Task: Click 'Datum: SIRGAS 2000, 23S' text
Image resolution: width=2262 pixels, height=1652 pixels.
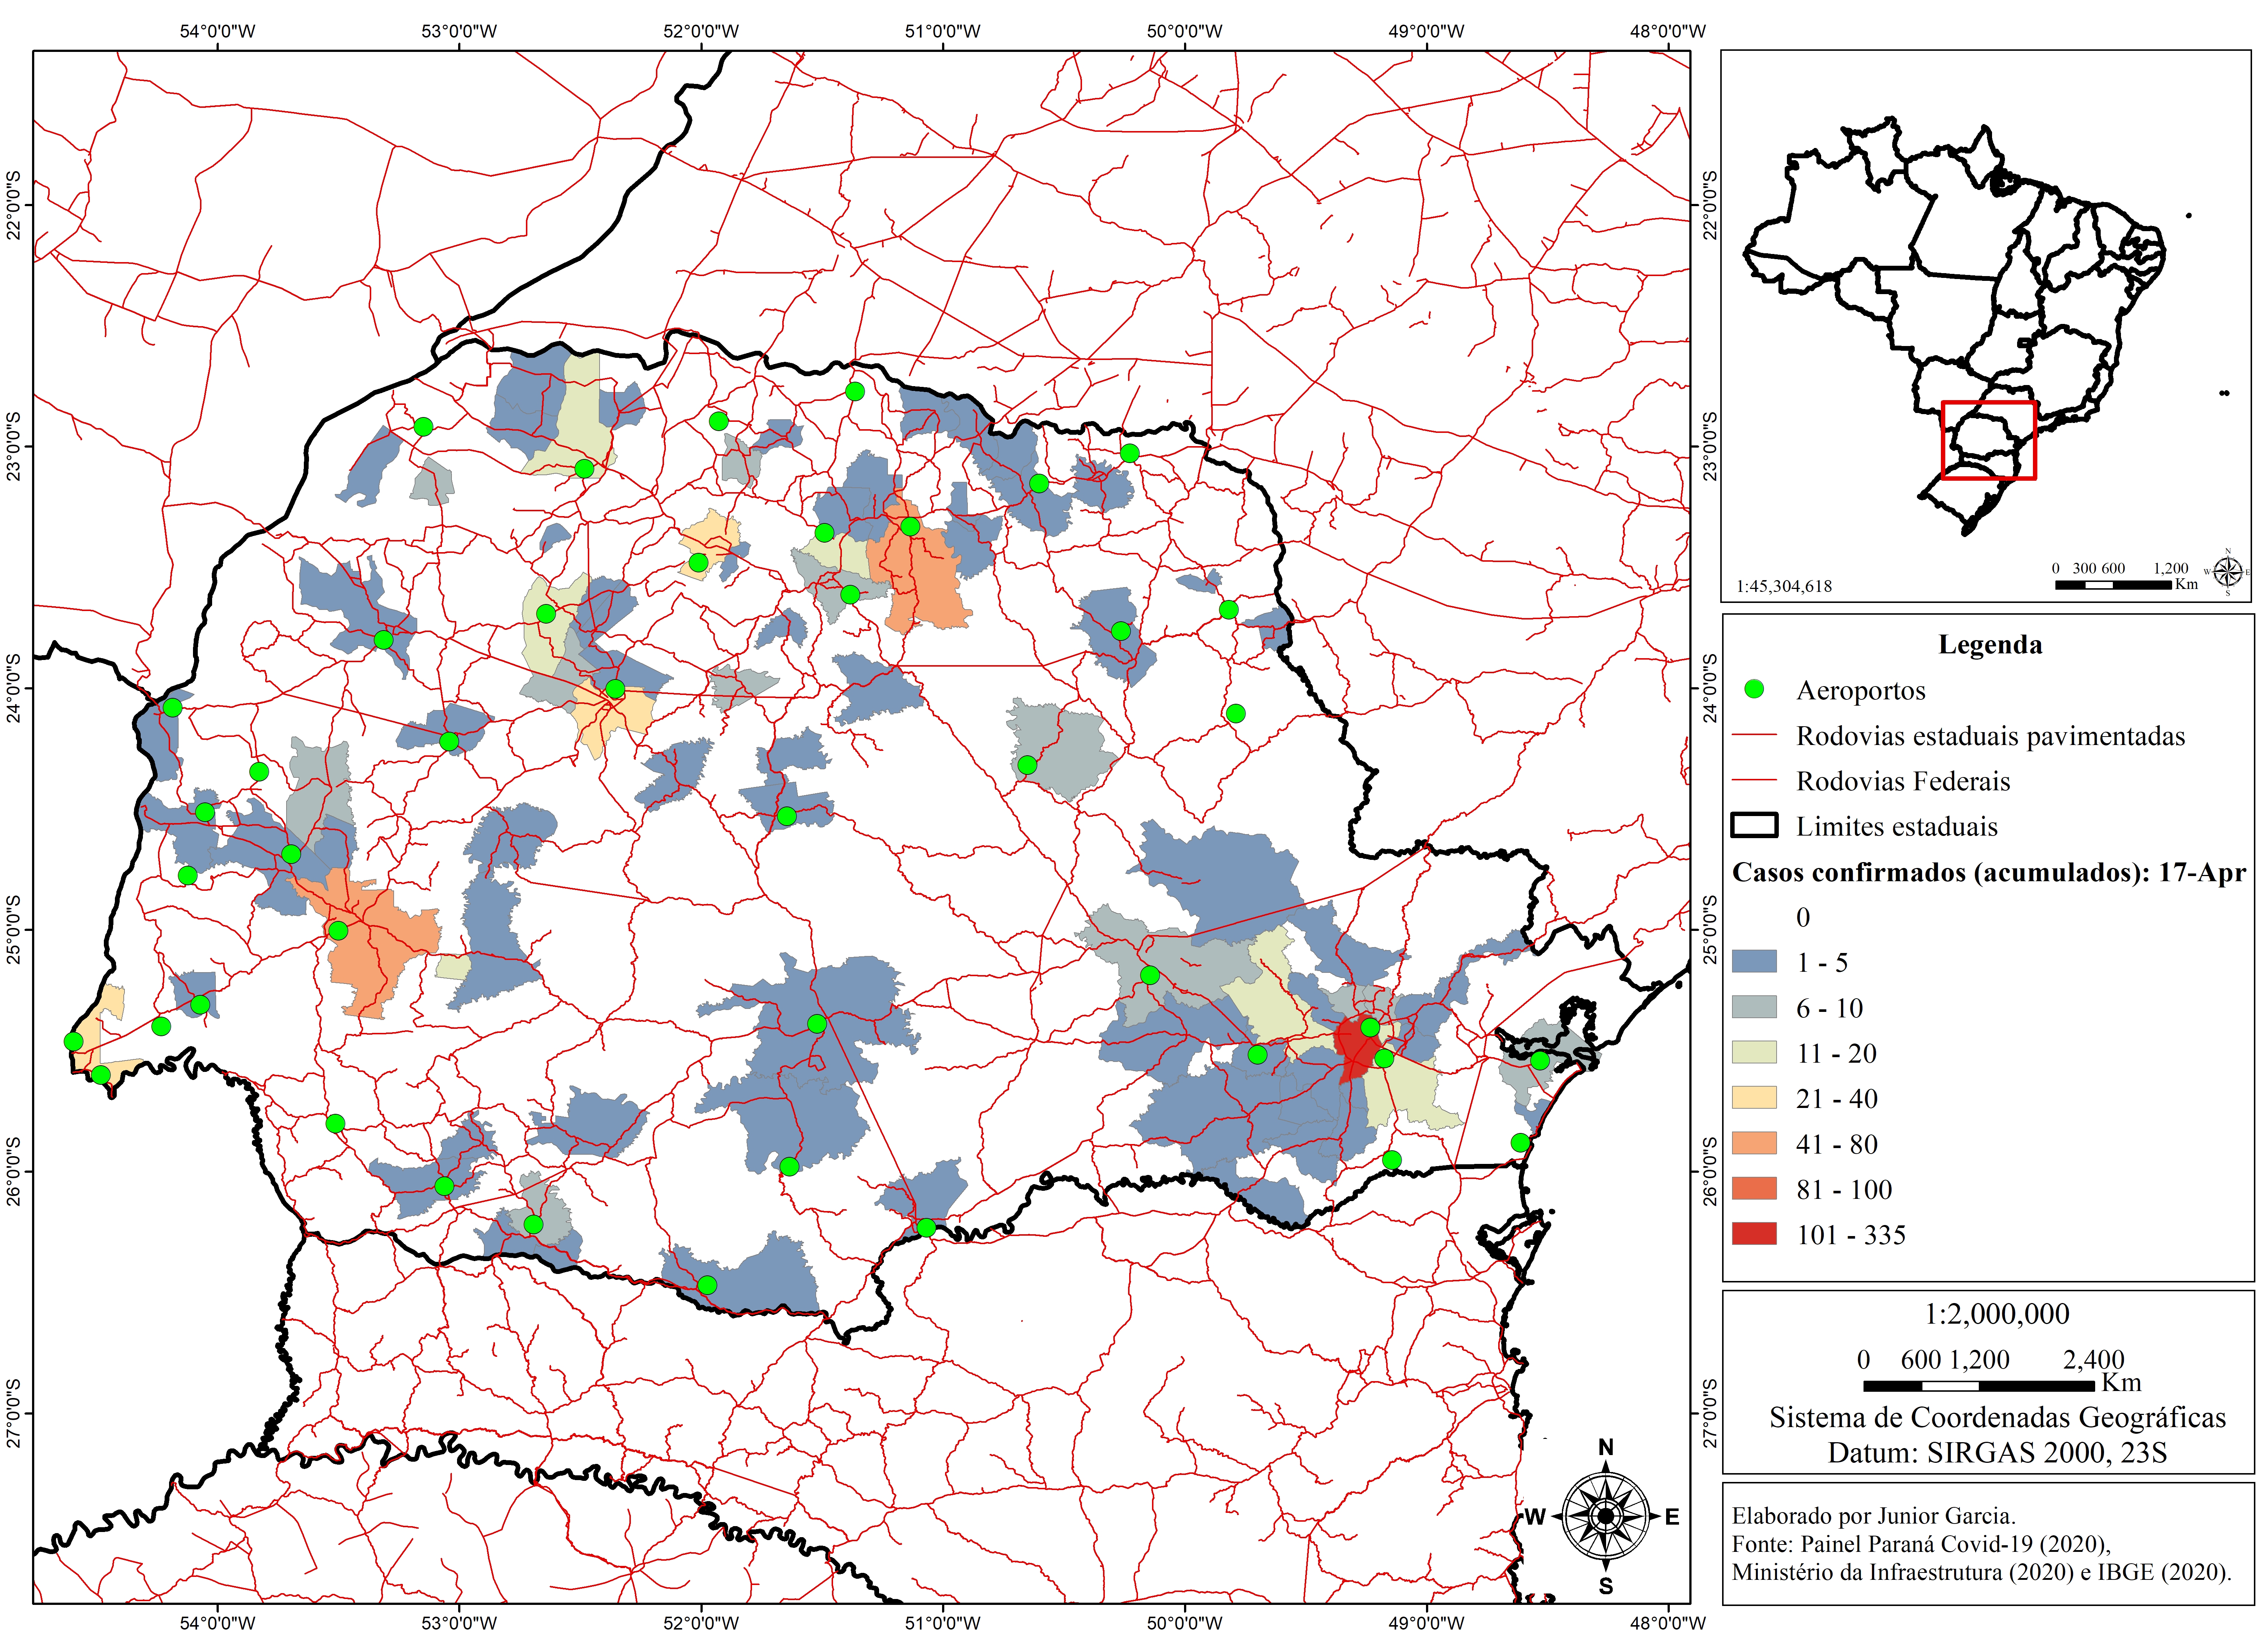Action: [x=1997, y=1452]
